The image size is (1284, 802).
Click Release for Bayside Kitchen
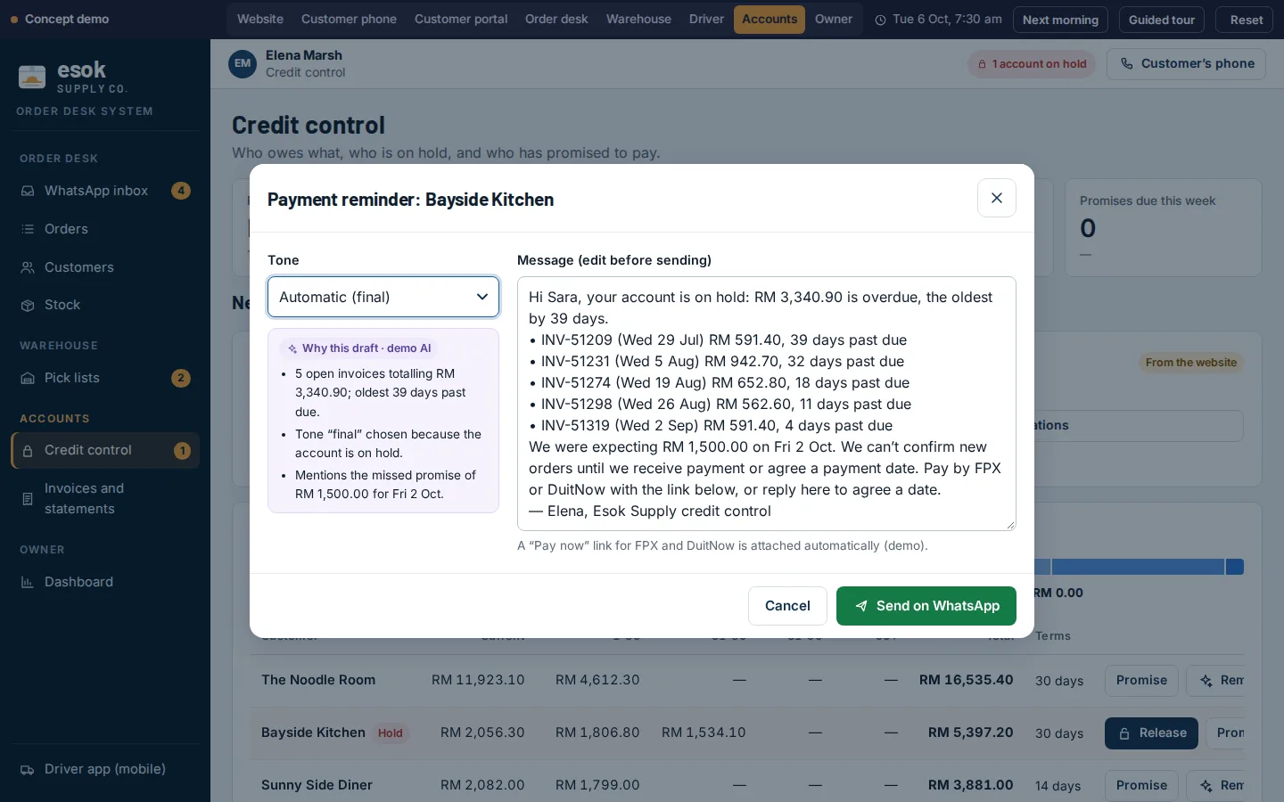(x=1151, y=732)
